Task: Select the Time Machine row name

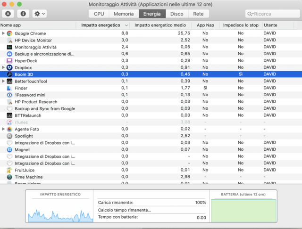Action: click(x=29, y=177)
